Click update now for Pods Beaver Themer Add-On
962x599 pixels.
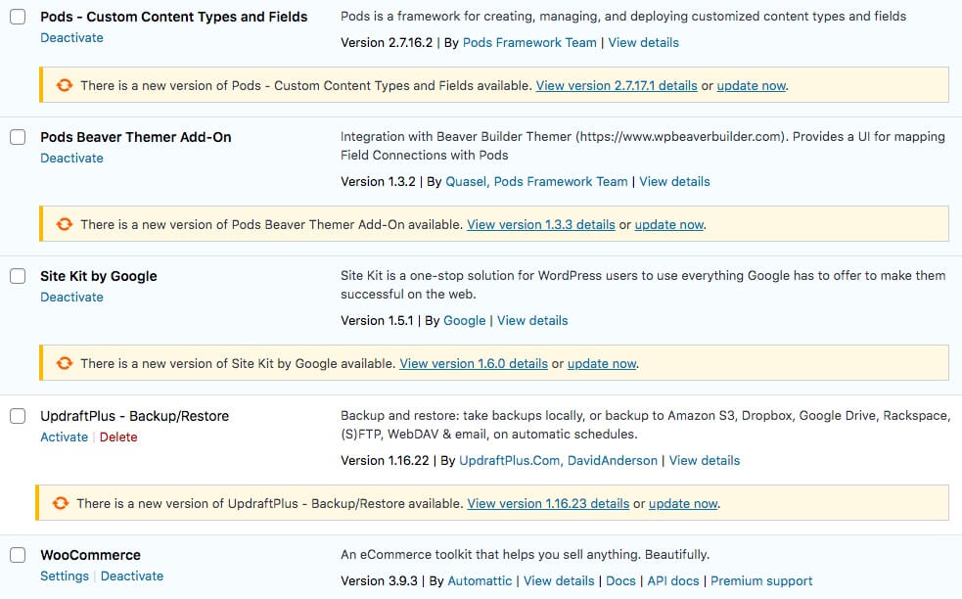[669, 225]
